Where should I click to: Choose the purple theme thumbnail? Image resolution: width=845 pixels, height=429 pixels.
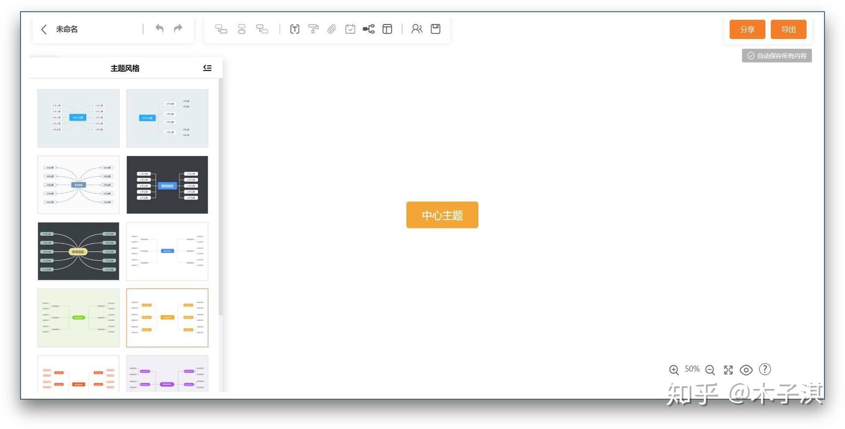(167, 374)
